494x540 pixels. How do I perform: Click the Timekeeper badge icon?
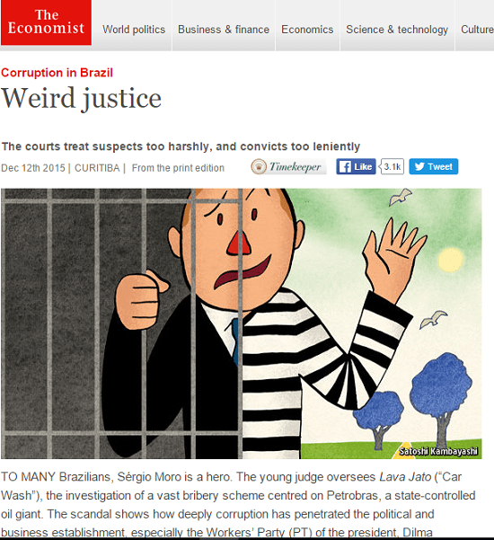(x=259, y=167)
